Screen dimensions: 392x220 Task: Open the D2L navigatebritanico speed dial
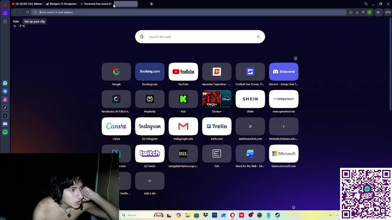coord(183,154)
